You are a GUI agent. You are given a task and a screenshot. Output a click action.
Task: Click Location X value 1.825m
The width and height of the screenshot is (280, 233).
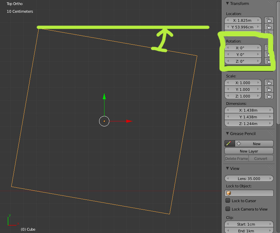243,20
